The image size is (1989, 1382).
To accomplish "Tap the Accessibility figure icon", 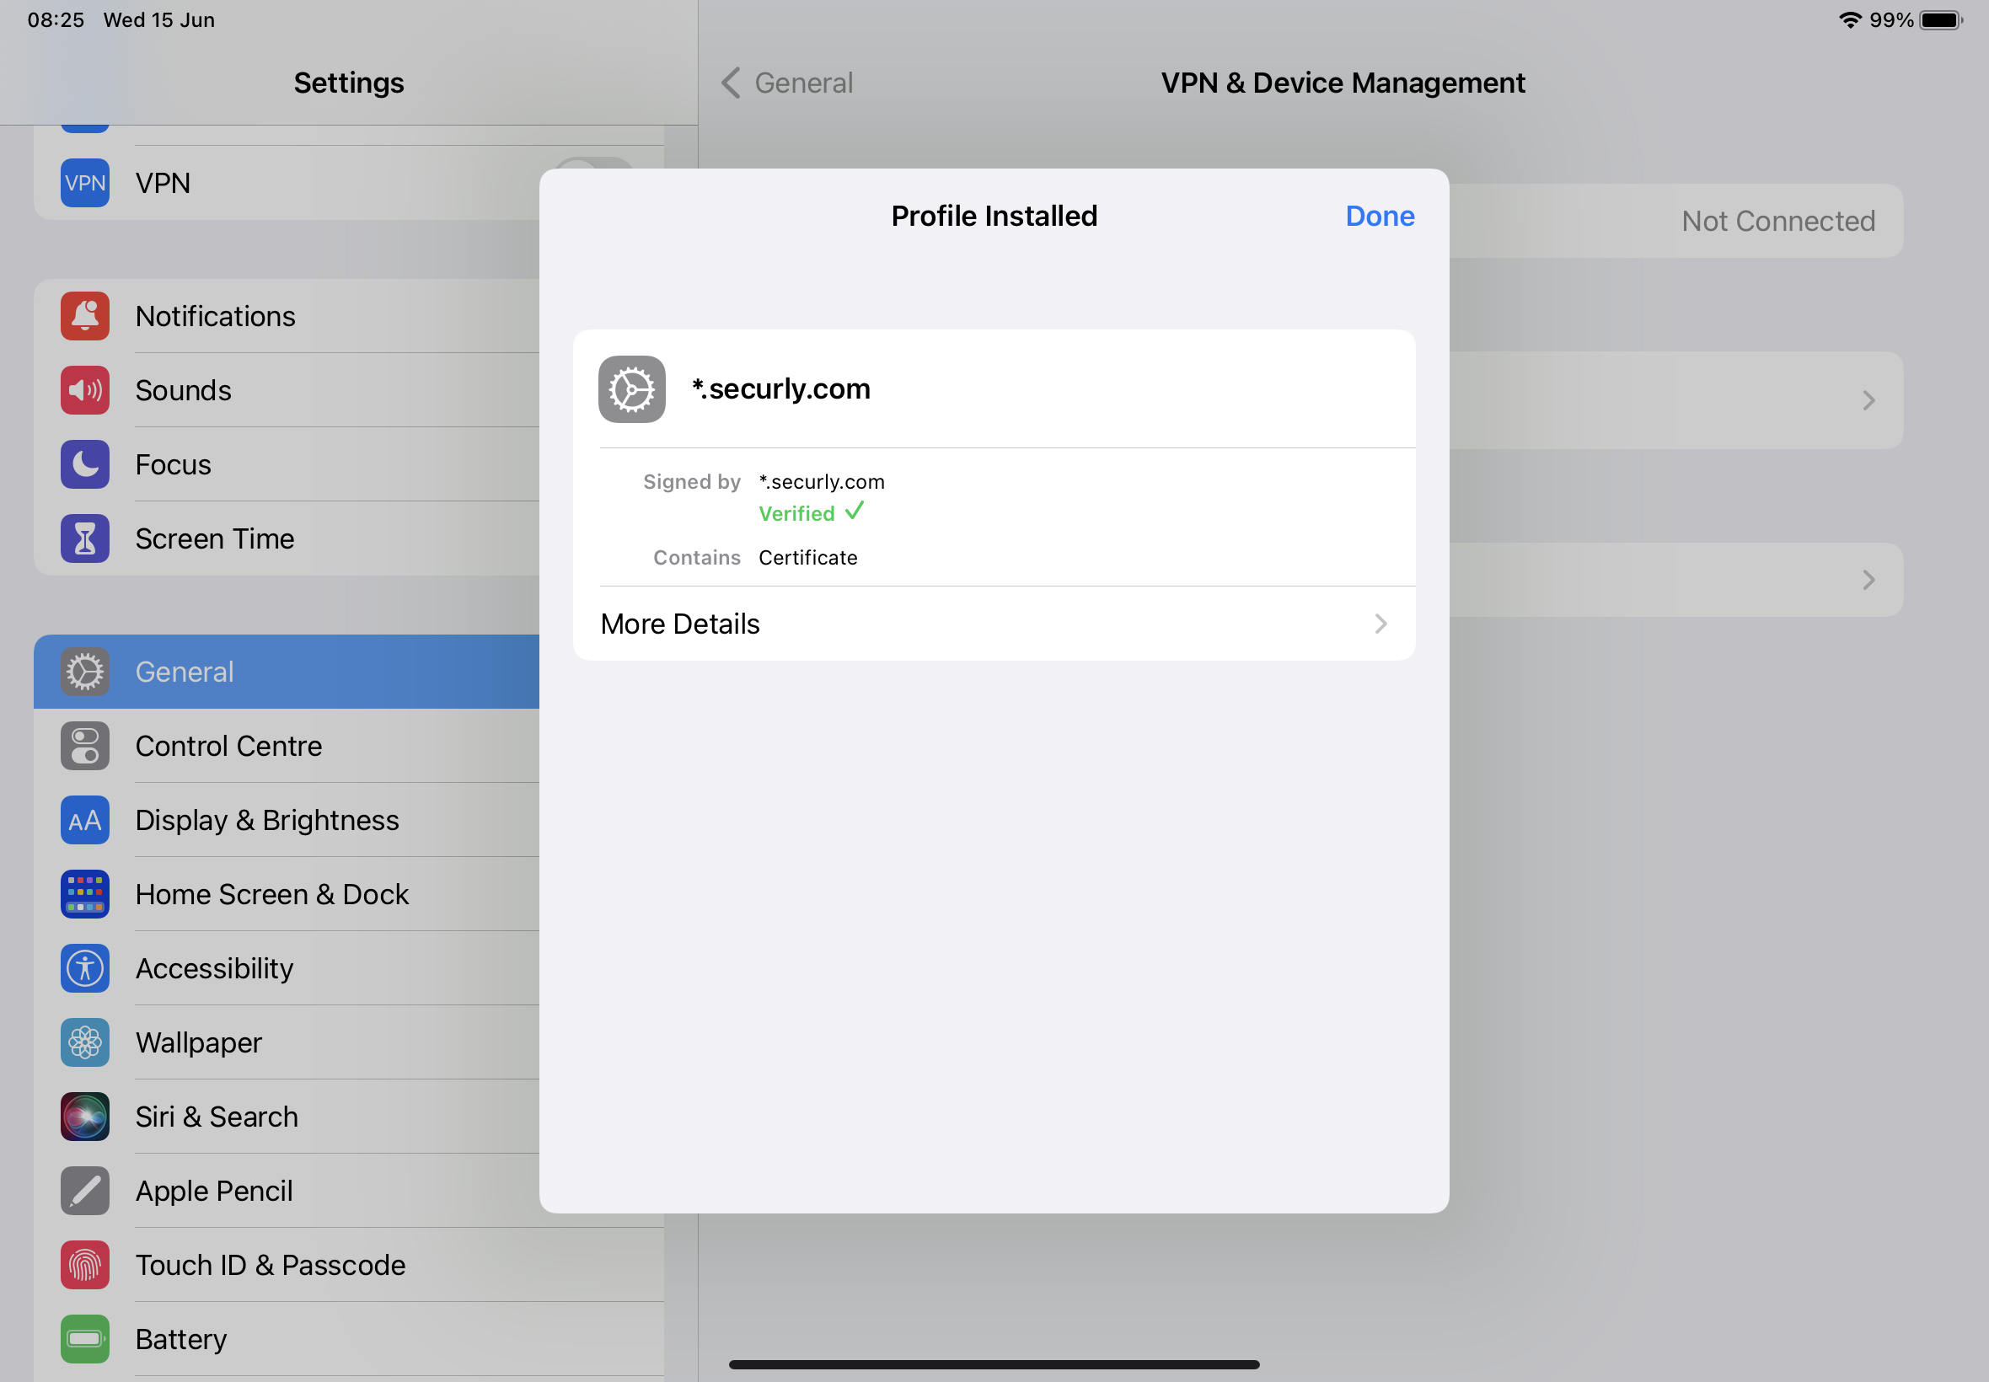I will point(85,969).
